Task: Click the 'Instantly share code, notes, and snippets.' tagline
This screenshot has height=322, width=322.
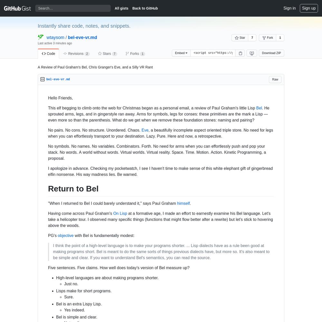Action: pyautogui.click(x=84, y=26)
